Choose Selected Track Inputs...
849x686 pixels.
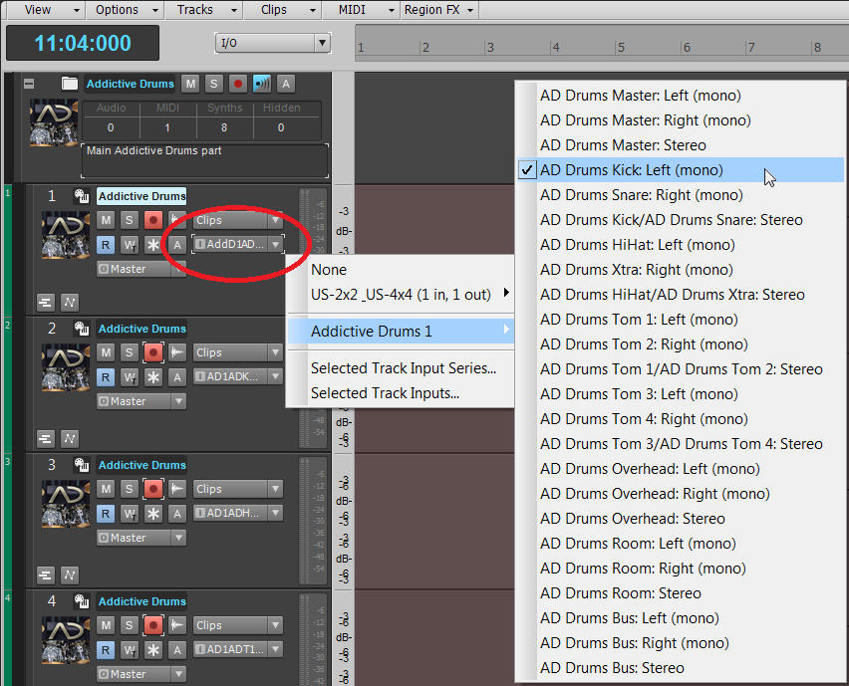[x=400, y=392]
